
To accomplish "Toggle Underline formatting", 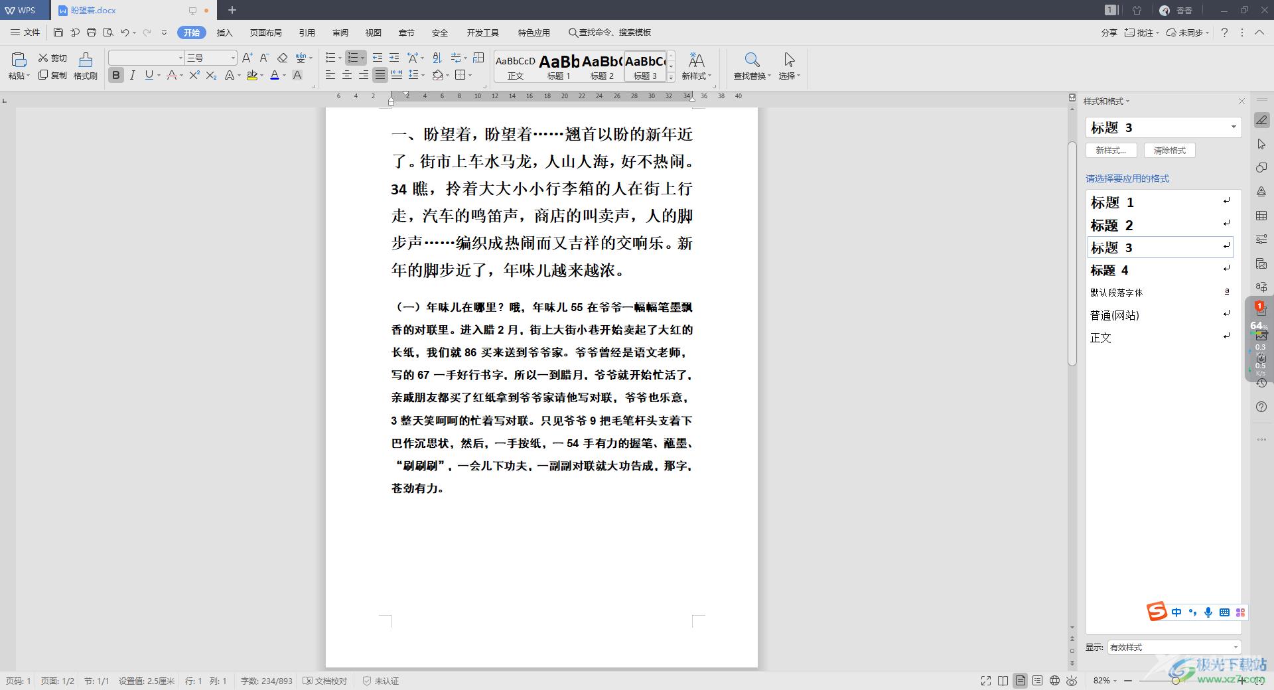I will pos(149,76).
